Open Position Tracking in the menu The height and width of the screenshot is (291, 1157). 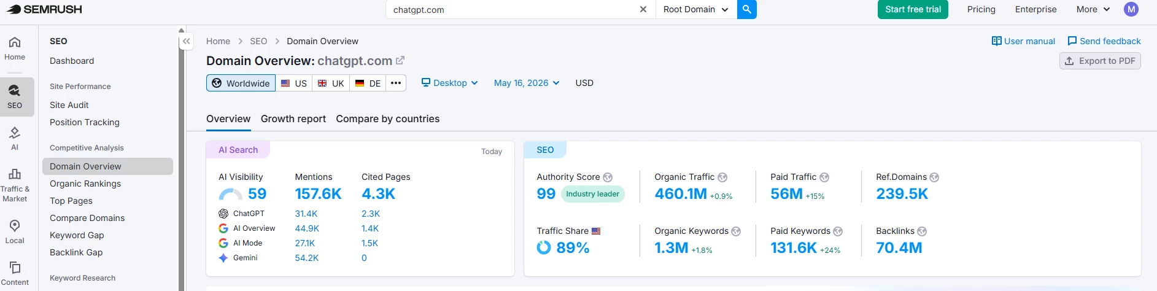coord(85,122)
